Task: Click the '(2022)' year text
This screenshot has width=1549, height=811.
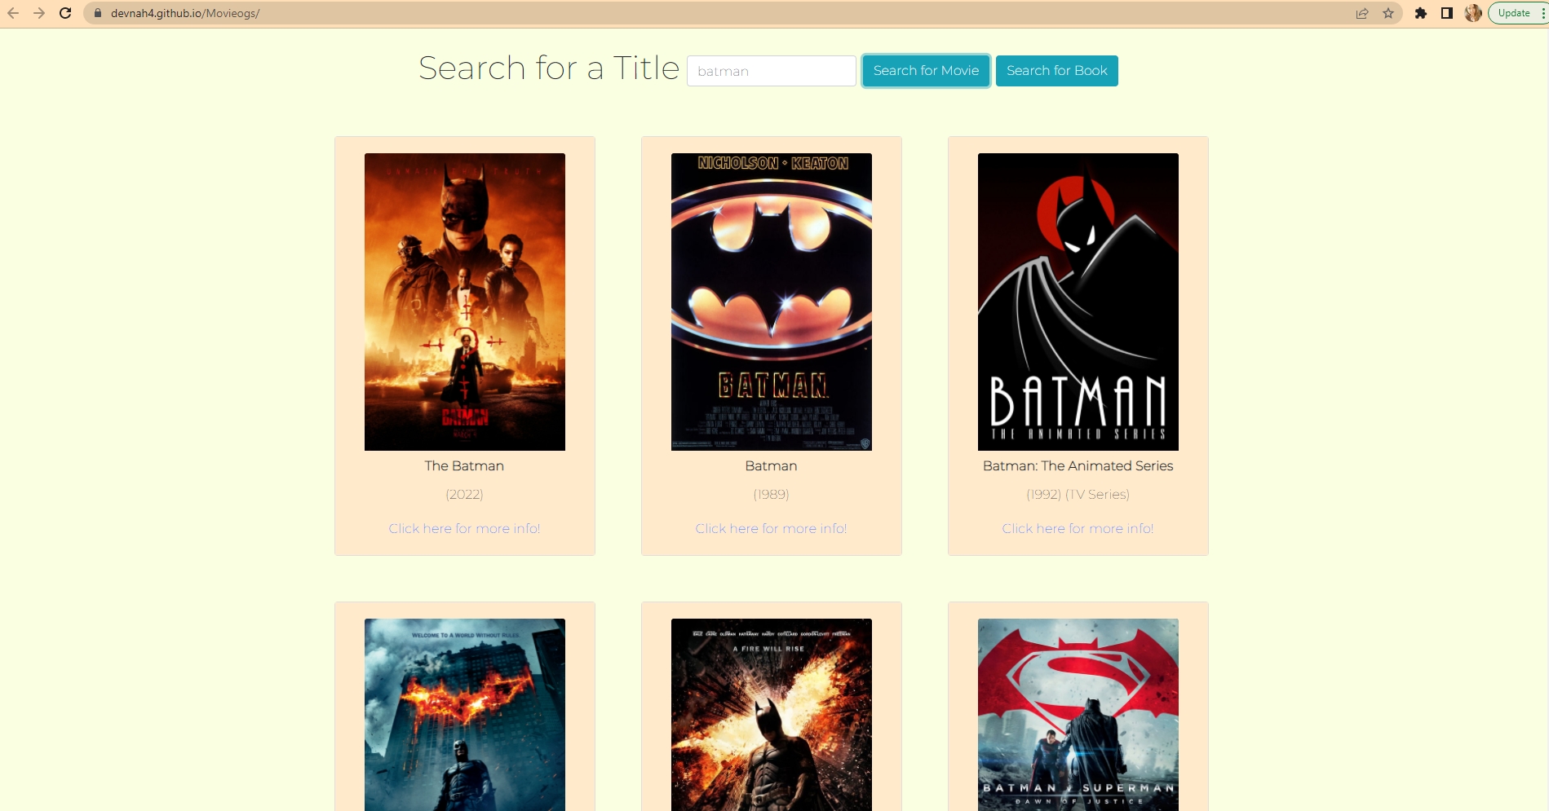Action: (464, 495)
